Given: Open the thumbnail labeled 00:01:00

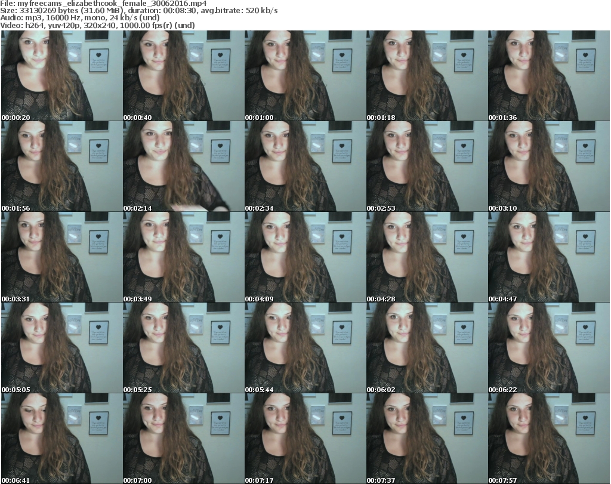Looking at the screenshot, I should coord(304,76).
